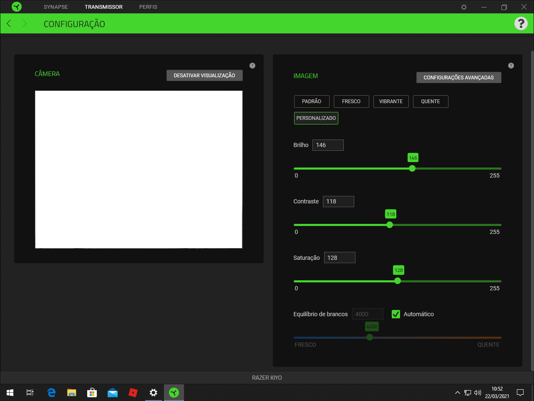Click the Brilho slider handle
534x401 pixels.
[x=412, y=168]
